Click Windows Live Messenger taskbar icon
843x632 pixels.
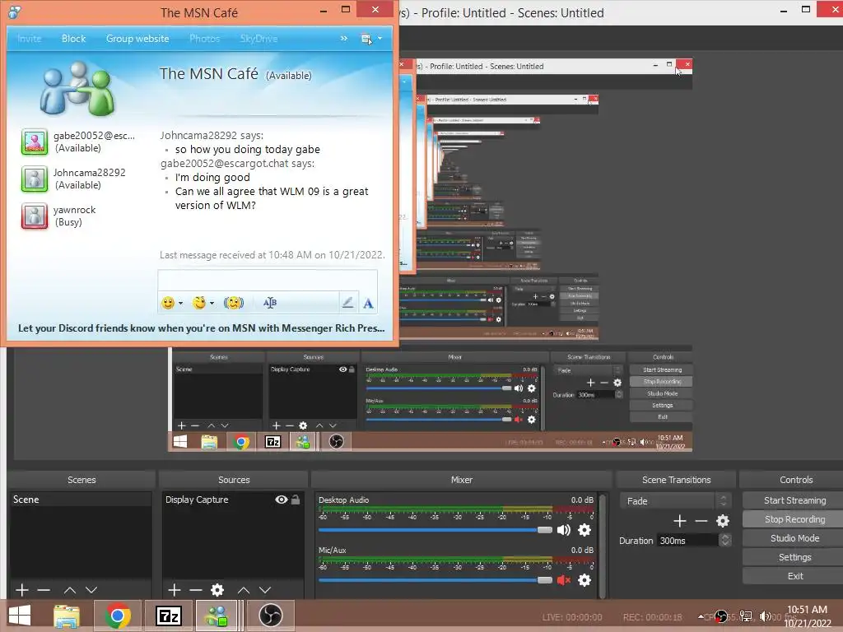click(217, 616)
